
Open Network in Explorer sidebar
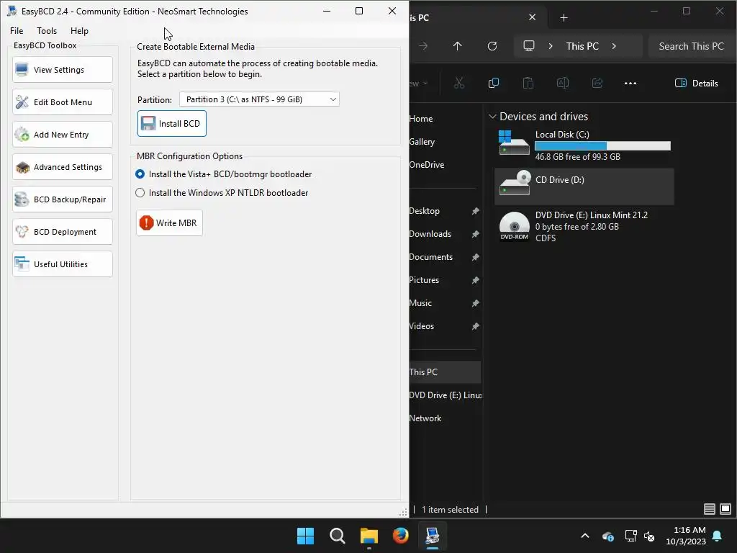(425, 418)
